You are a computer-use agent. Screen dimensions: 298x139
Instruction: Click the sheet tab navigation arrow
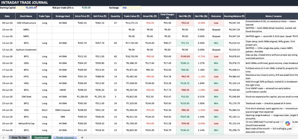click(x=4, y=138)
